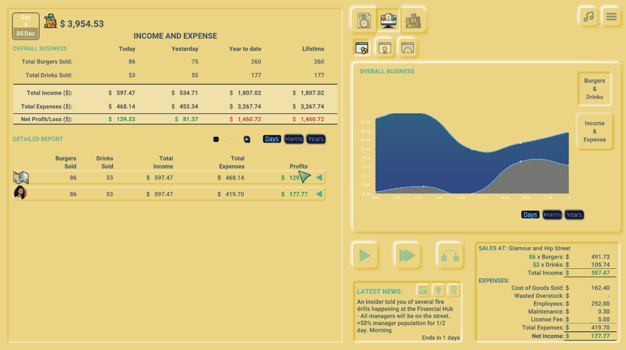This screenshot has width=626, height=350.
Task: Expand the row with 177.77 profit arrow
Action: coord(319,194)
